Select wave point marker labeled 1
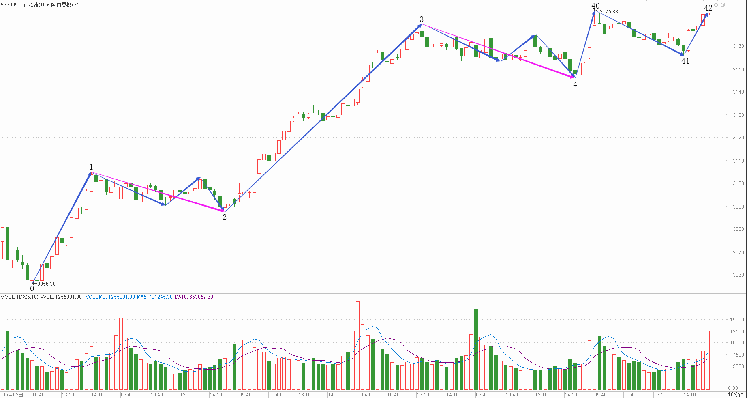The image size is (747, 398). tap(91, 167)
